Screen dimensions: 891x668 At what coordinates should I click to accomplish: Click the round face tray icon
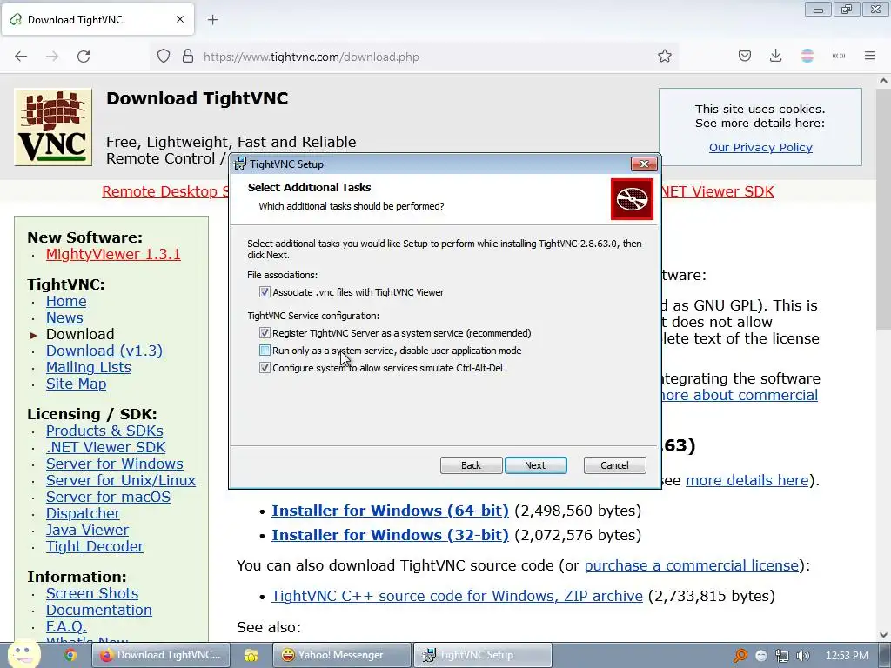[761, 656]
